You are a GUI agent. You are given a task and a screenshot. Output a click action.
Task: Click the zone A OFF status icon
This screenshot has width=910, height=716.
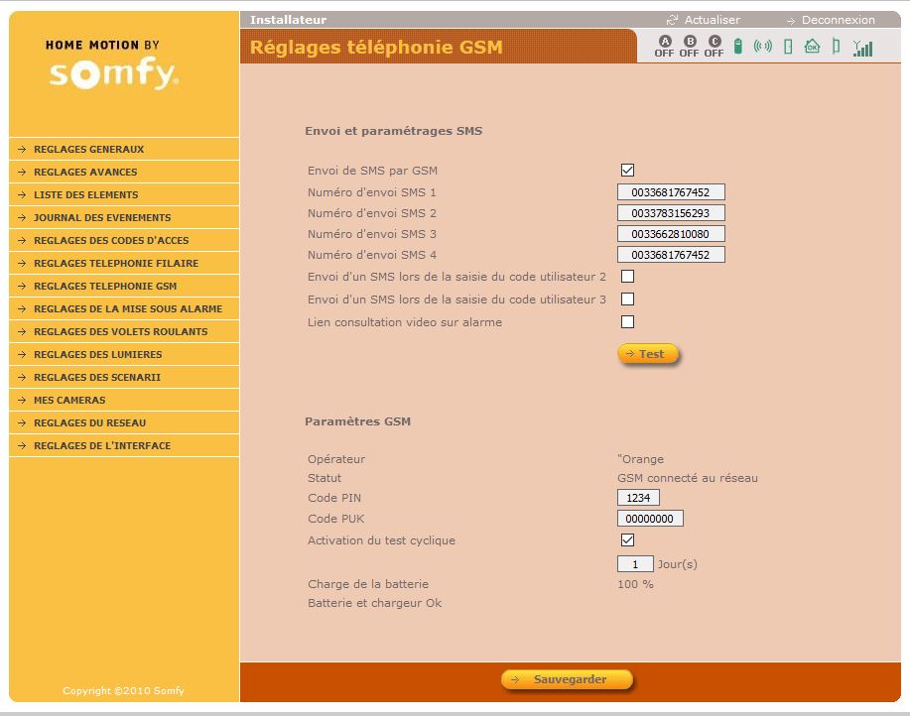[x=664, y=46]
